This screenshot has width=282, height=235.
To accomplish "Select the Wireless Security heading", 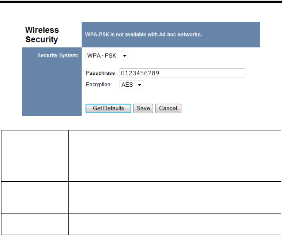I will (x=42, y=35).
